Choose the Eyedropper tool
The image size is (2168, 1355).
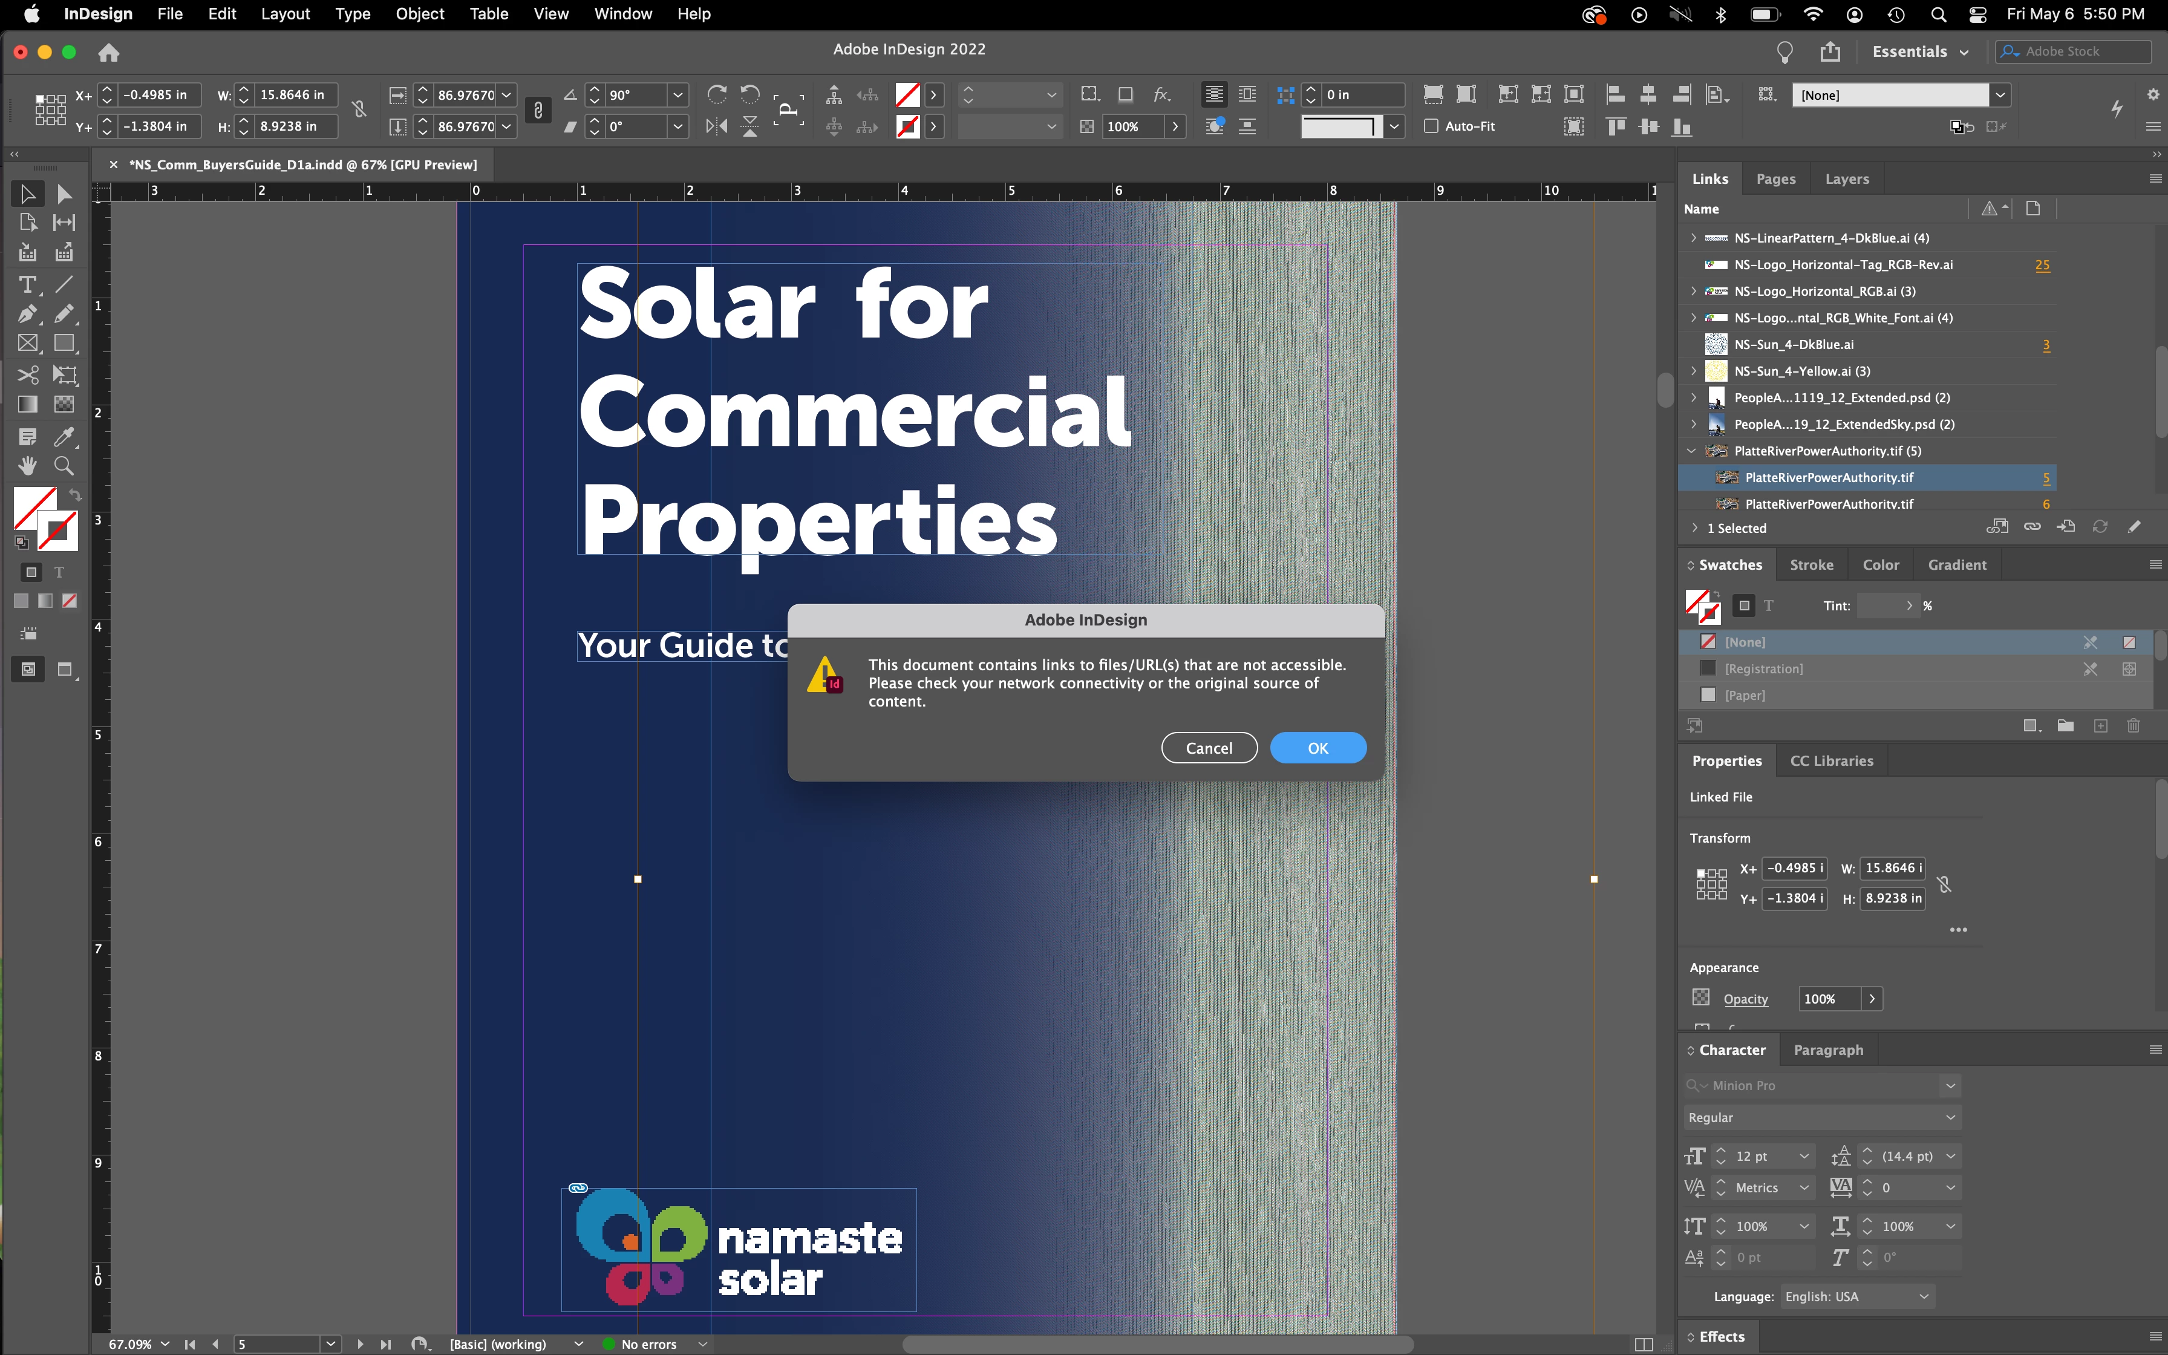(x=64, y=436)
